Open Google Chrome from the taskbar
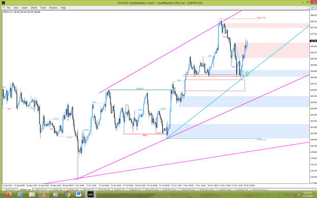The image size is (317, 198). [67, 194]
